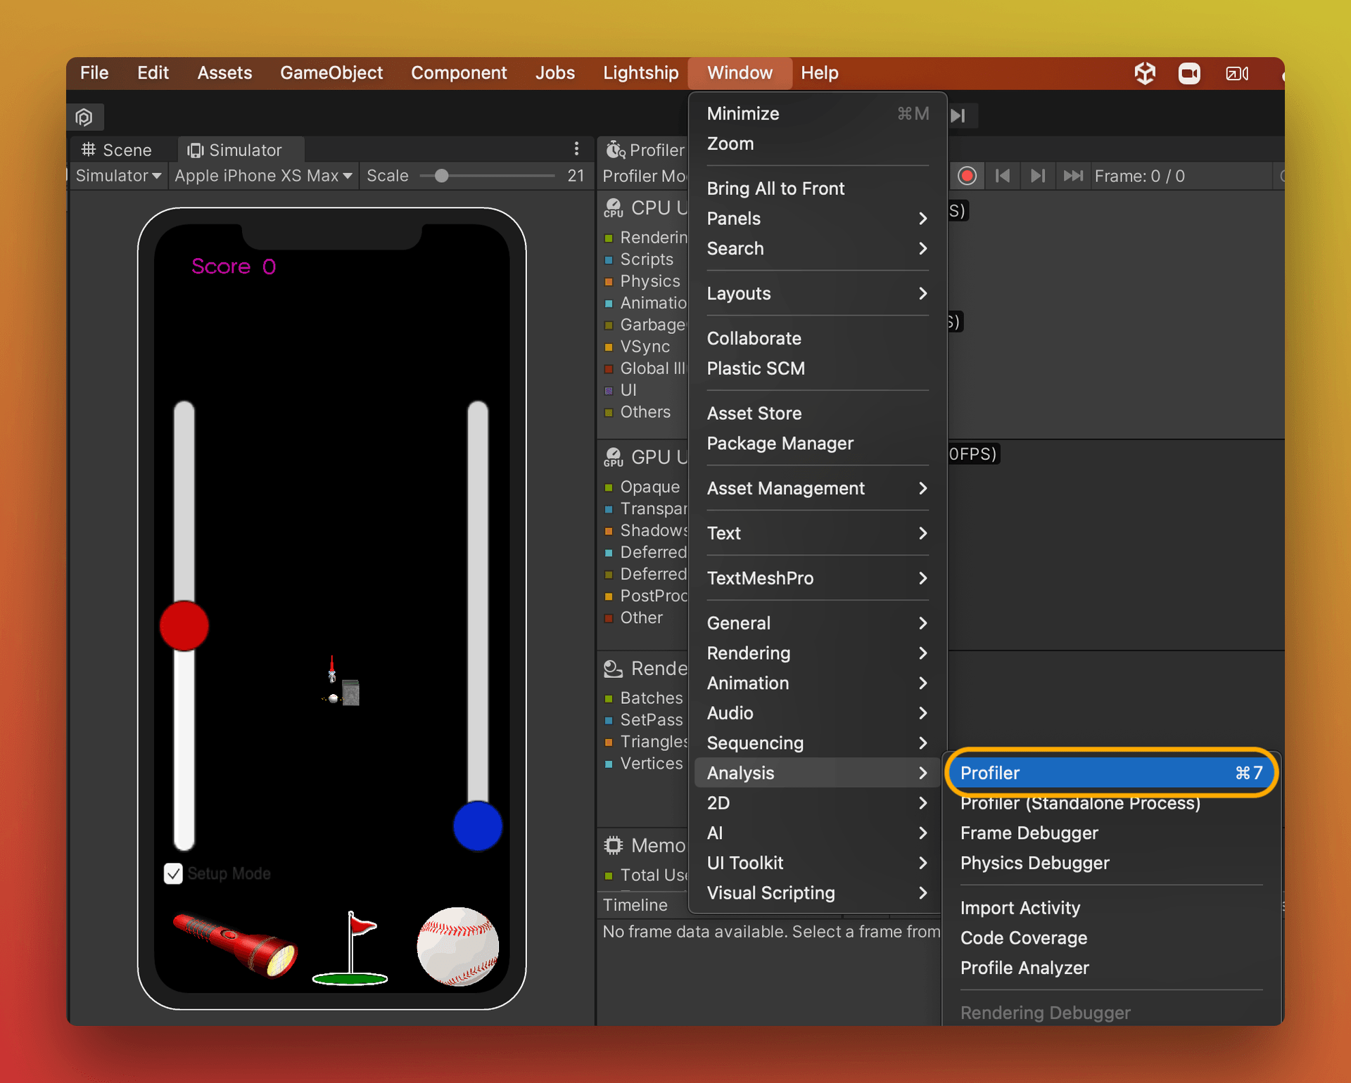This screenshot has height=1083, width=1351.
Task: Click the Memory module icon
Action: coord(613,845)
